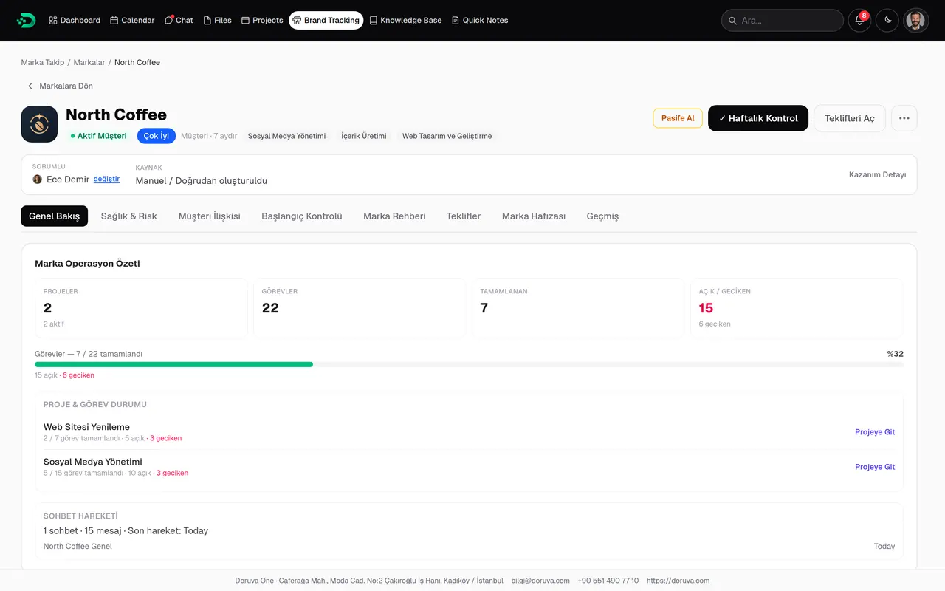Click the North Coffee brand logo
Screen dimensions: 945x591
pyautogui.click(x=39, y=124)
